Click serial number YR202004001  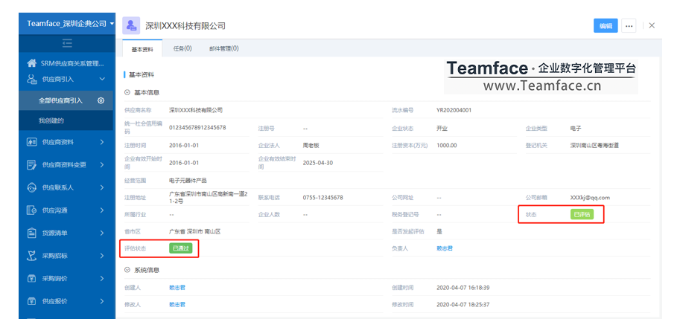(x=454, y=110)
